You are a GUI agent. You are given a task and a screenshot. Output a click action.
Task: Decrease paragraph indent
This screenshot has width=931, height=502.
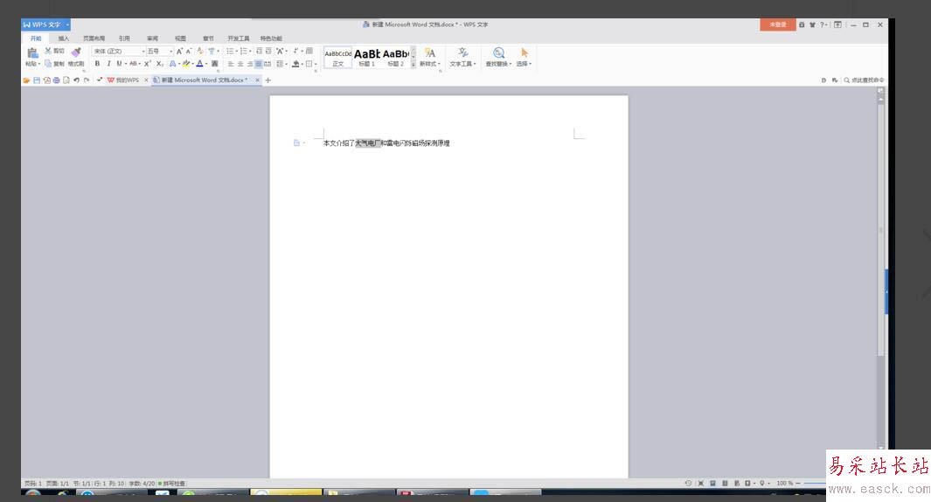(x=260, y=51)
